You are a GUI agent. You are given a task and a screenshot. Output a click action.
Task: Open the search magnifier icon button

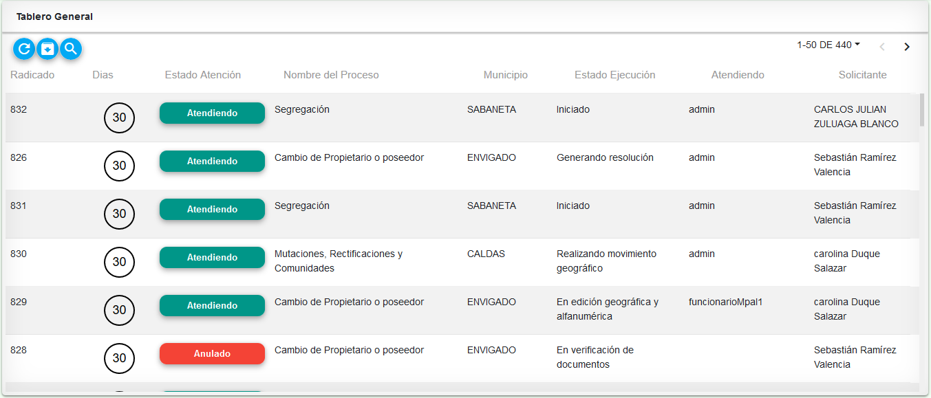point(71,49)
